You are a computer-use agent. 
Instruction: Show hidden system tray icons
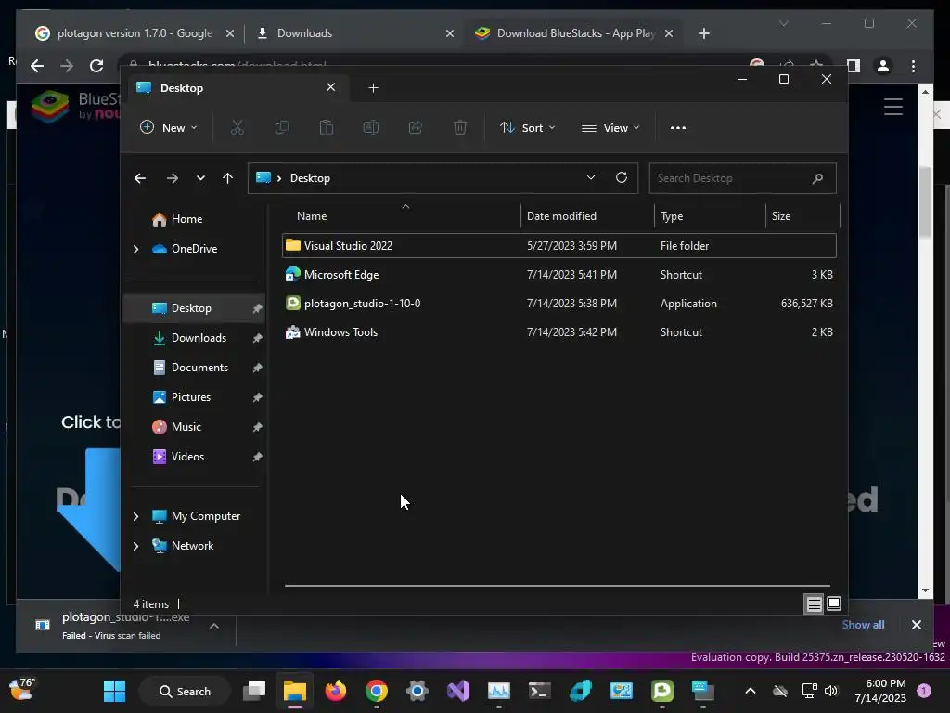[750, 691]
